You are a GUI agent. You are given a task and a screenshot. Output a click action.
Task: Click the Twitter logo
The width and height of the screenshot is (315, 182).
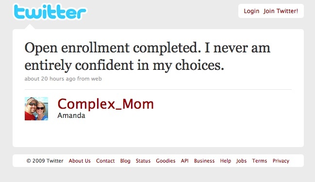(50, 12)
